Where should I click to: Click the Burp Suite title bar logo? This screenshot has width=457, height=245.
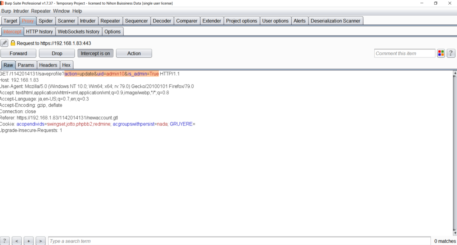tap(2, 3)
